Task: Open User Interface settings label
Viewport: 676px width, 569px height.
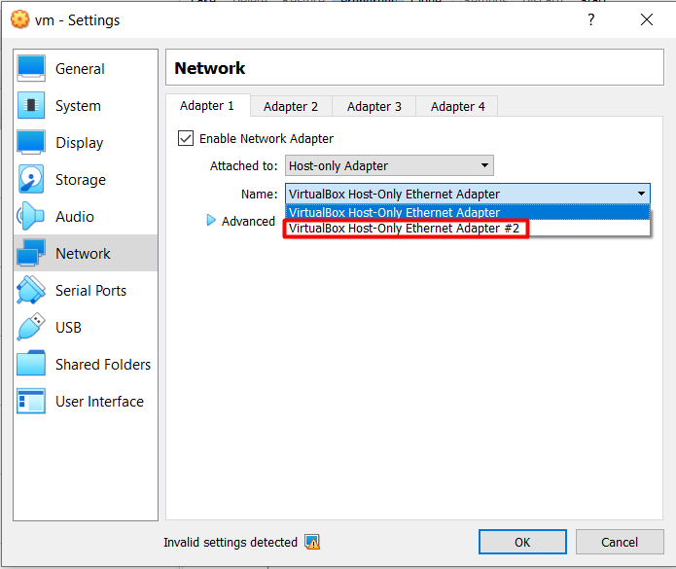Action: [x=99, y=402]
